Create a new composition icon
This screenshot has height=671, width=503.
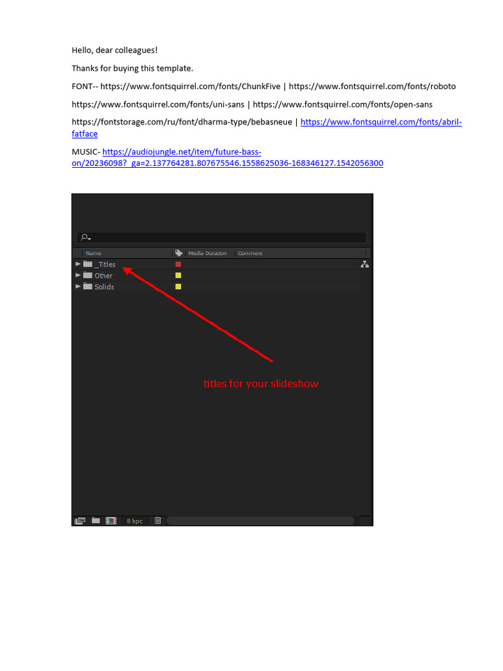[111, 521]
